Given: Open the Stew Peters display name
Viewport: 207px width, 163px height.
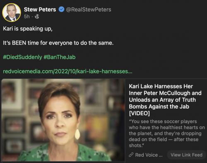Looking at the screenshot, I should coord(40,10).
